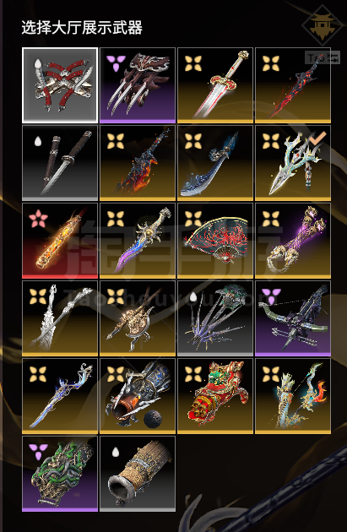Select the flaming molten blade weapon
The image size is (347, 532).
pyautogui.click(x=138, y=163)
